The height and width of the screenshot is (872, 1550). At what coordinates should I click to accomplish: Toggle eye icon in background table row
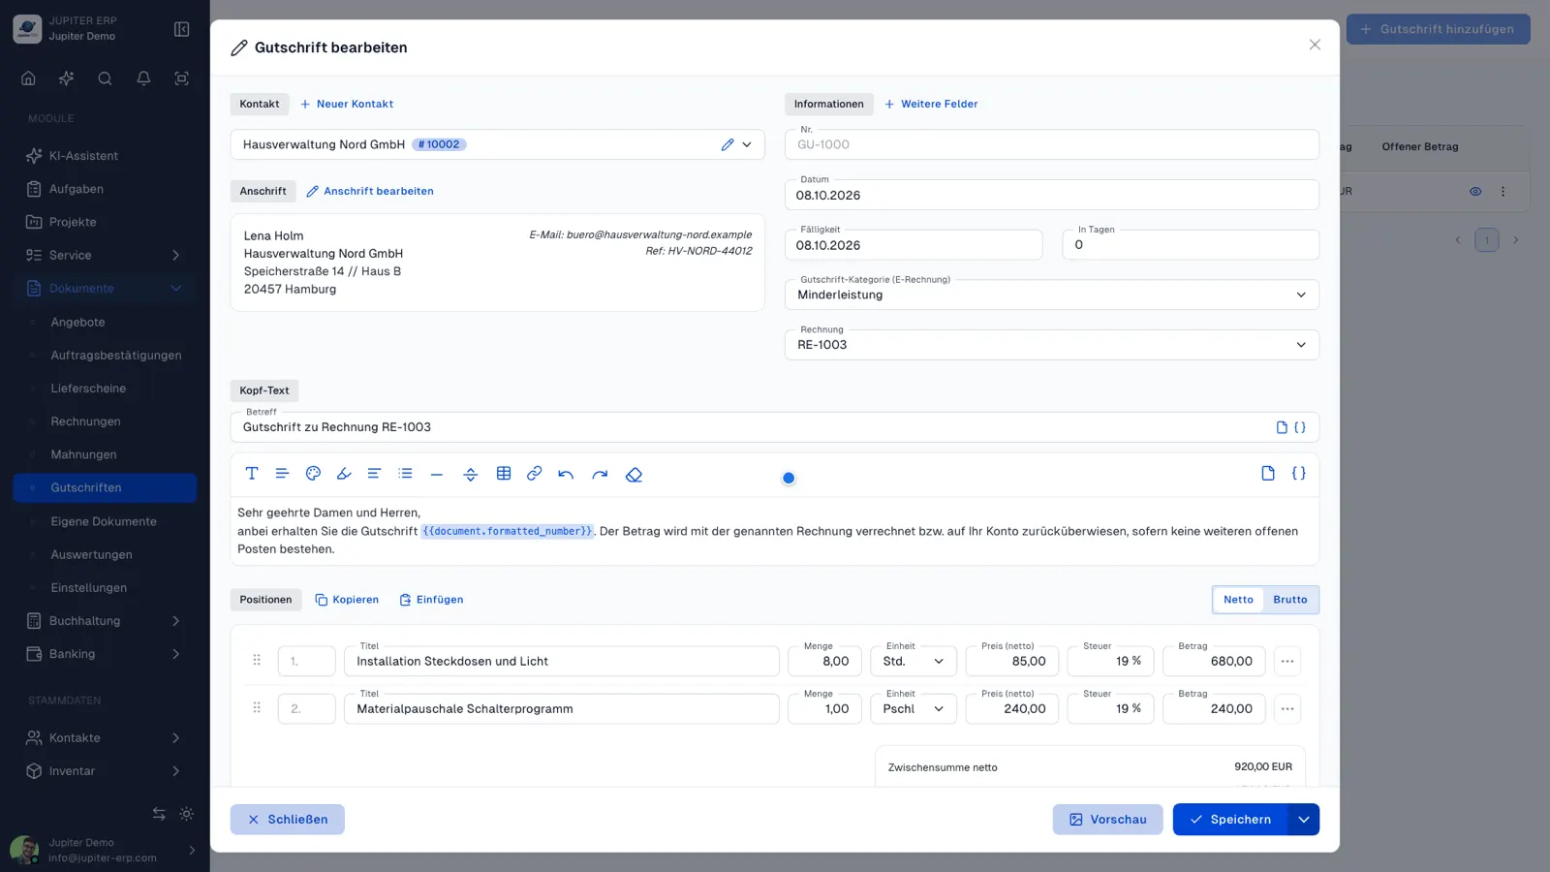[x=1475, y=192]
